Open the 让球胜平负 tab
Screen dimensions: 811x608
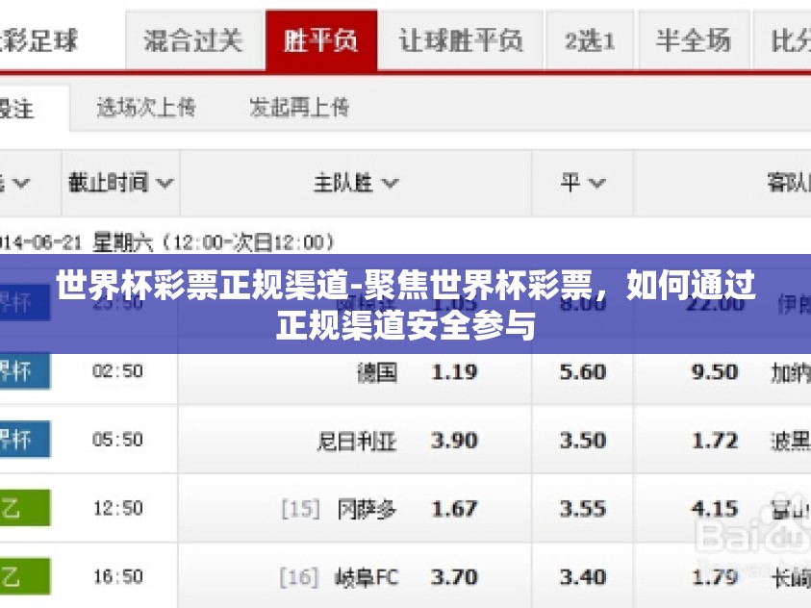461,40
